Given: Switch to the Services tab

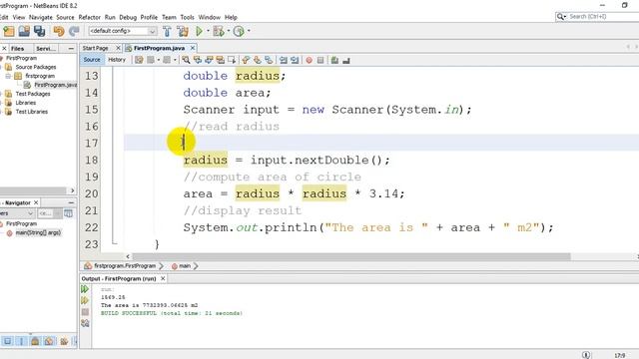Looking at the screenshot, I should 45,49.
